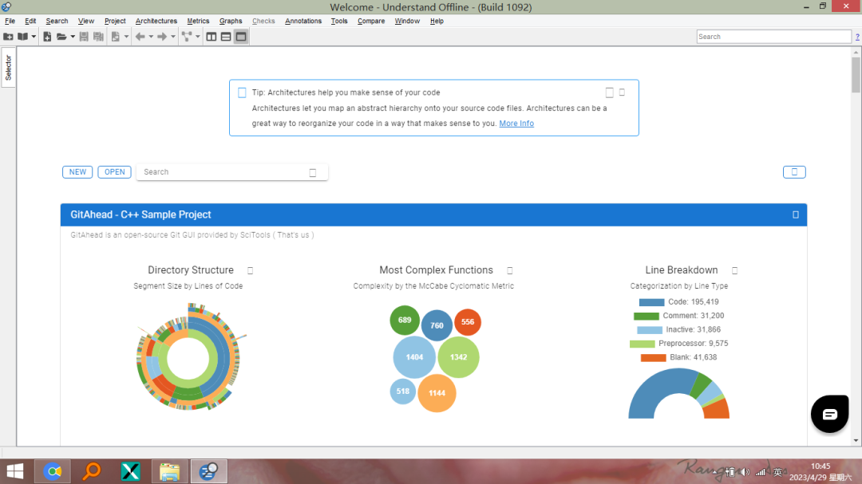Image resolution: width=862 pixels, height=484 pixels.
Task: Open the Help menu
Action: 437,21
